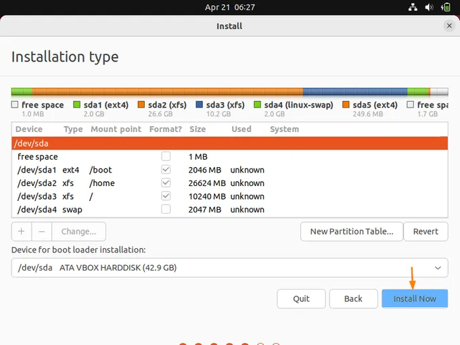The height and width of the screenshot is (345, 460).
Task: Toggle Format checkbox for /dev/sda1
Action: 166,170
